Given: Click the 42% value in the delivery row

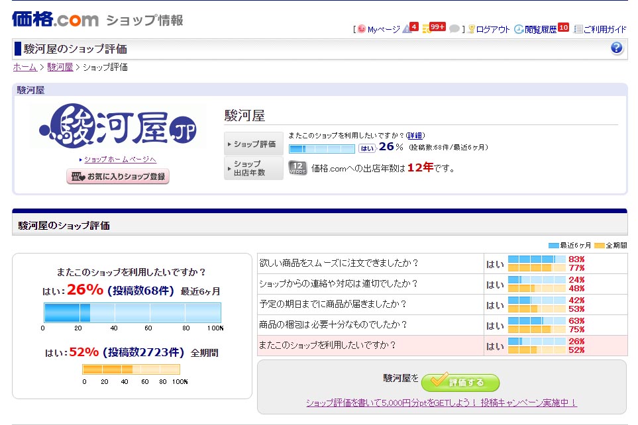Looking at the screenshot, I should 576,300.
